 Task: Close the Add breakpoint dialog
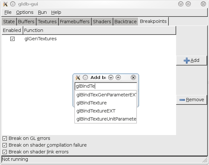pos(133,77)
